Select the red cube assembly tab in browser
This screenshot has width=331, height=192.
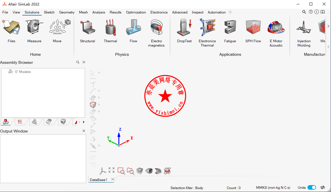6,122
